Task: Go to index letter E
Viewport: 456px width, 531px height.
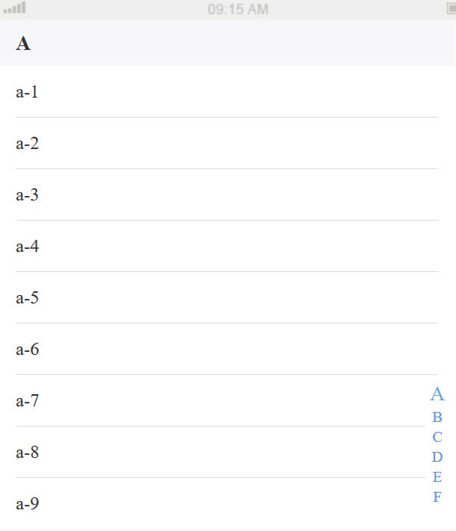Action: click(437, 476)
